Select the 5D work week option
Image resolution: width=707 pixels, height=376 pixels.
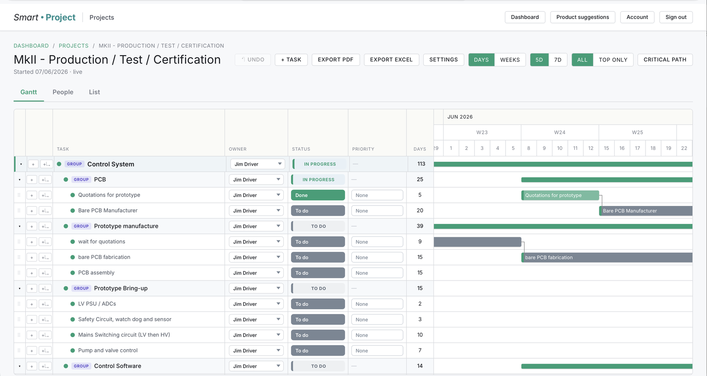pyautogui.click(x=539, y=60)
